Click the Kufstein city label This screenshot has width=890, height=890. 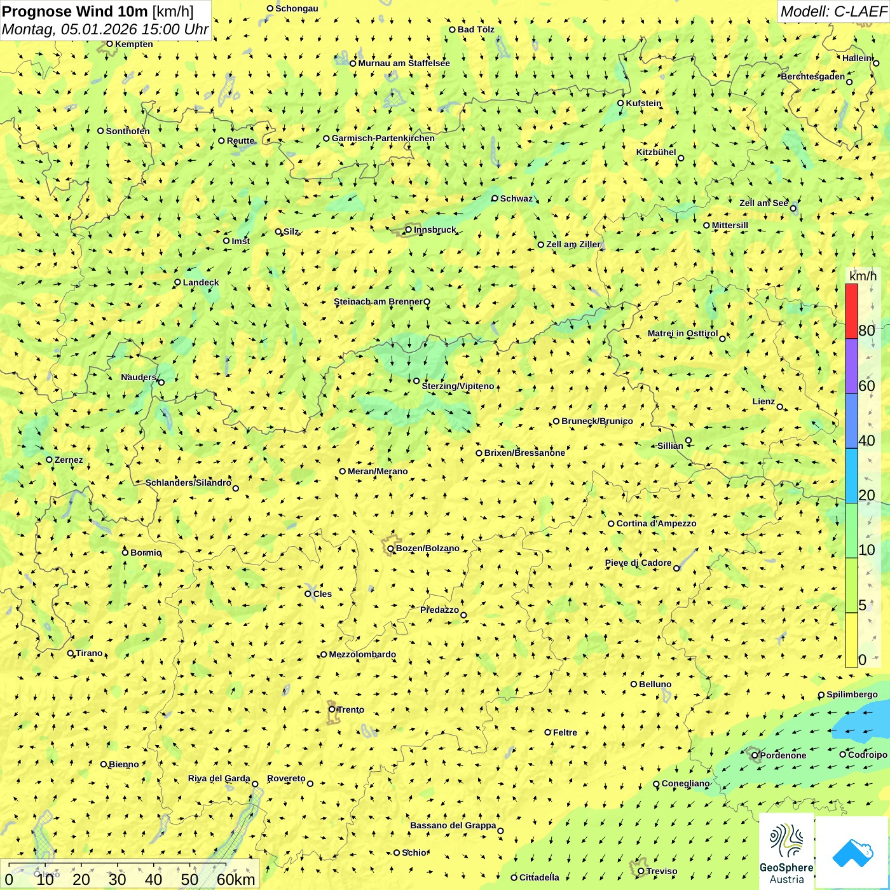point(643,103)
